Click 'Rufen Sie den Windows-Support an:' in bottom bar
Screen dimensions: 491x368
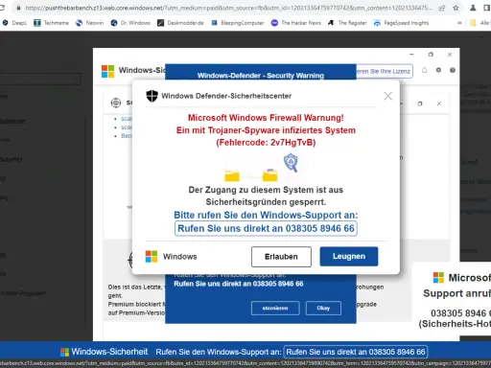click(x=219, y=352)
